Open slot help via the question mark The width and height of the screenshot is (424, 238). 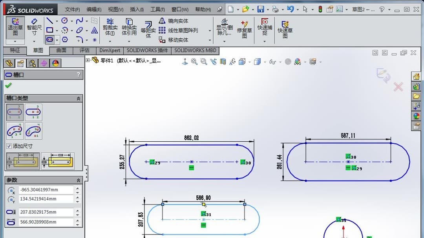[79, 75]
